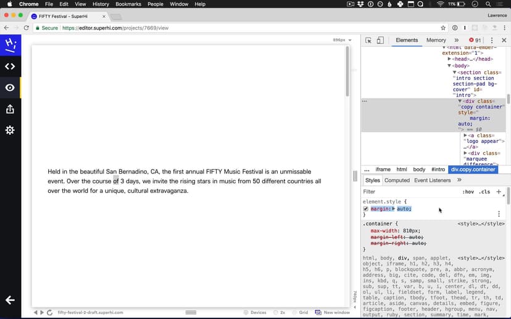Activate the DevTools element inspector tool
Image resolution: width=511 pixels, height=319 pixels.
pyautogui.click(x=368, y=40)
